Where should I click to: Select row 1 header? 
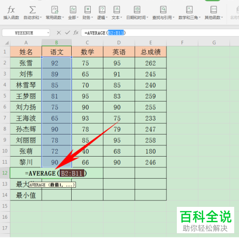click(x=5, y=52)
